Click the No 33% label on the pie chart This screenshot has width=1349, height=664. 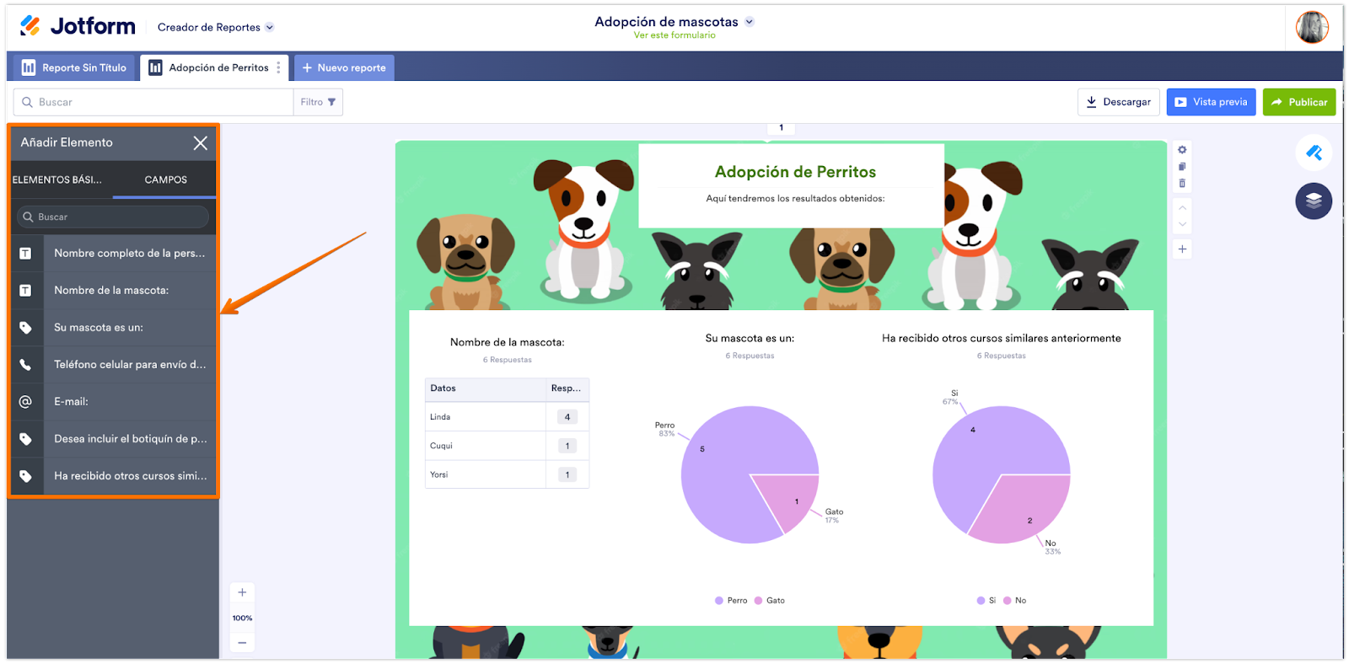(1051, 548)
